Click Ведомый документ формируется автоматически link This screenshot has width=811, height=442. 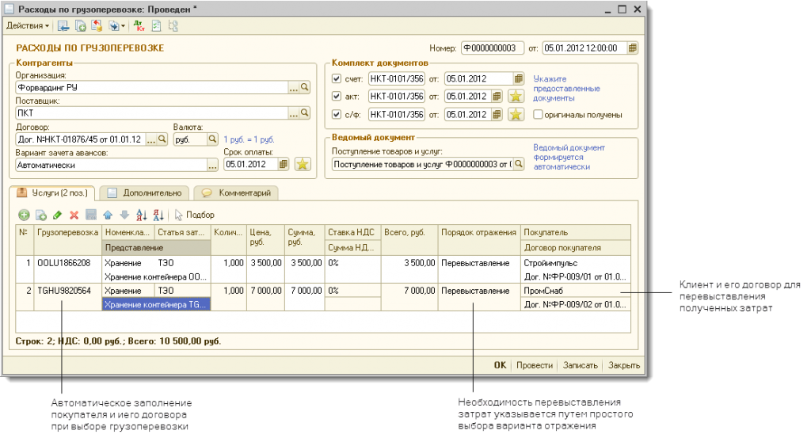[x=569, y=158]
